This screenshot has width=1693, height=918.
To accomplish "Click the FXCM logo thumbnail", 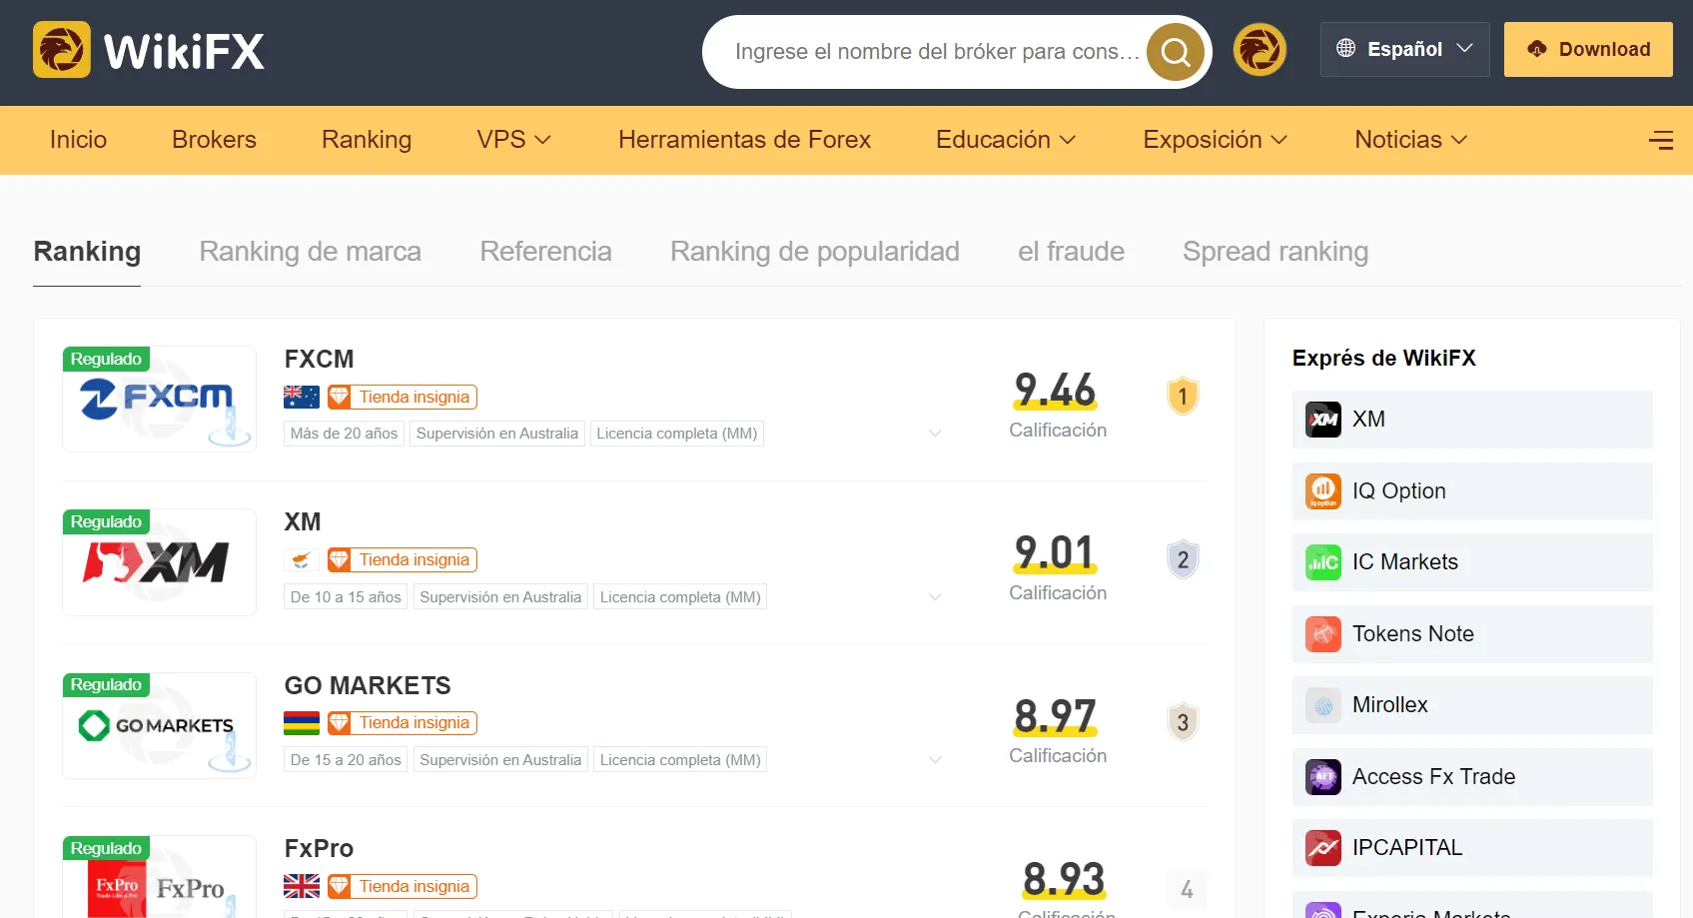I will click(x=160, y=399).
